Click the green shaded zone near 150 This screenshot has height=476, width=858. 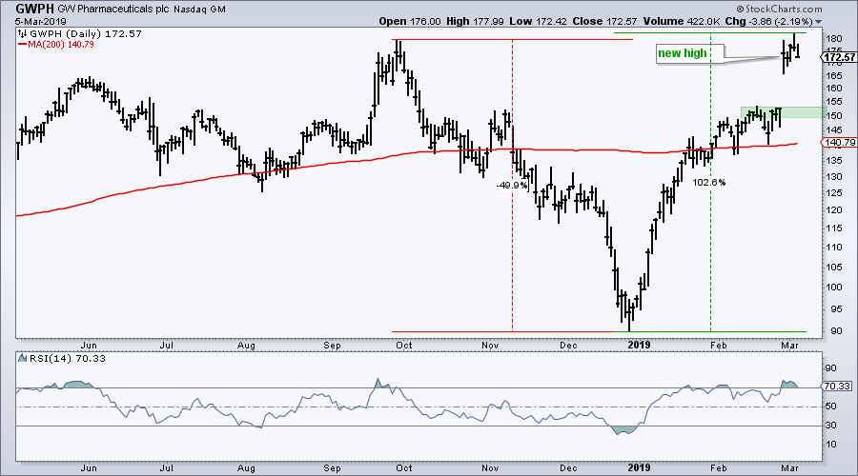pos(782,112)
